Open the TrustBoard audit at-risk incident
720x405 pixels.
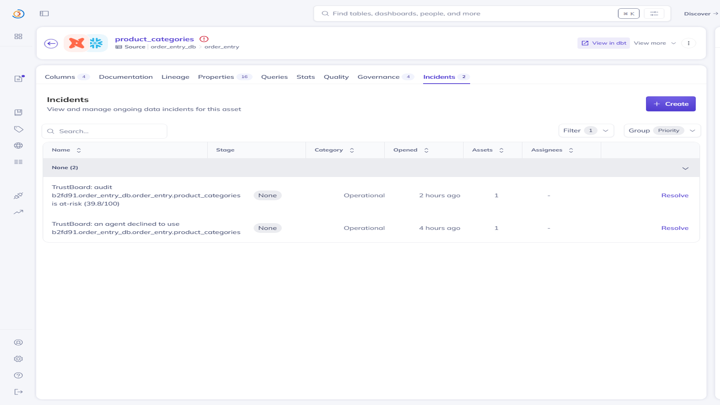[x=146, y=195]
